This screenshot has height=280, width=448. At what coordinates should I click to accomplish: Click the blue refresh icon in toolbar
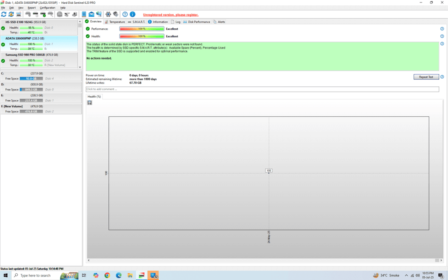pos(4,14)
